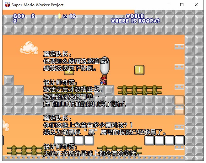The width and height of the screenshot is (206, 163).
Task: Click the dialogue line 但要怎么使用这秘道呢?
Action: click(76, 61)
